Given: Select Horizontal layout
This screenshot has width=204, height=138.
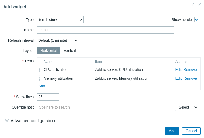Looking at the screenshot, I should click(49, 51).
